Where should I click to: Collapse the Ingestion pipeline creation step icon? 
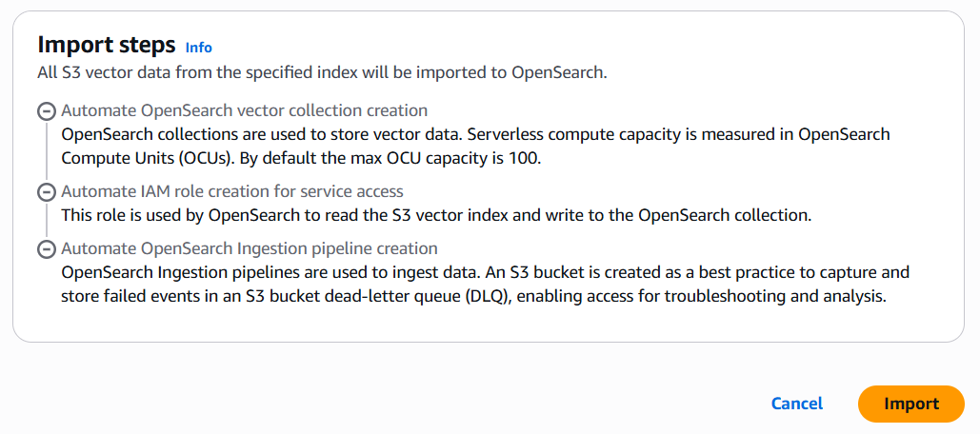tap(45, 250)
